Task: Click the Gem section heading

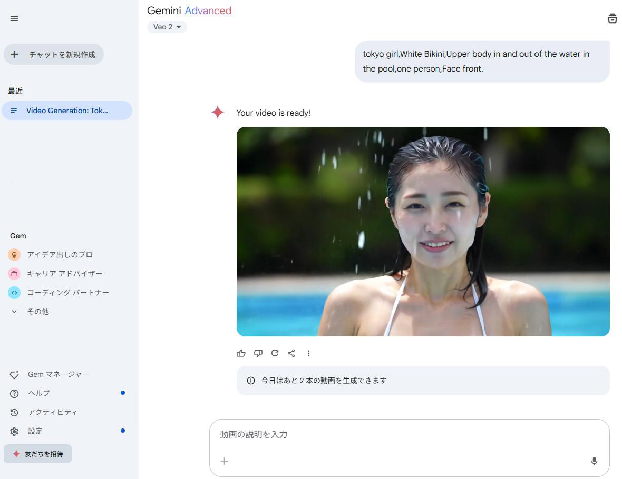Action: pyautogui.click(x=18, y=236)
